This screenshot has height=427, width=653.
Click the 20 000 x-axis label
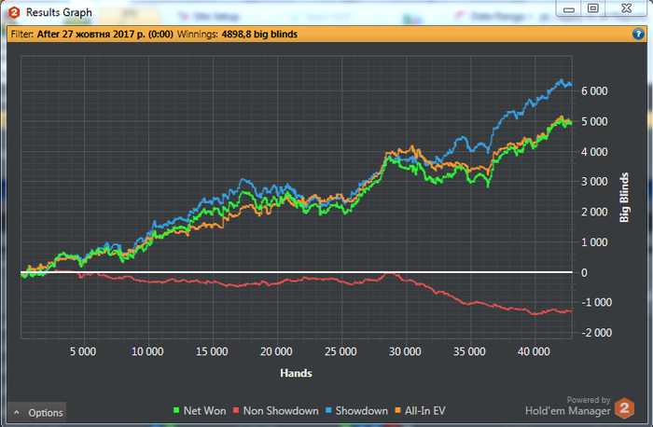coord(276,351)
